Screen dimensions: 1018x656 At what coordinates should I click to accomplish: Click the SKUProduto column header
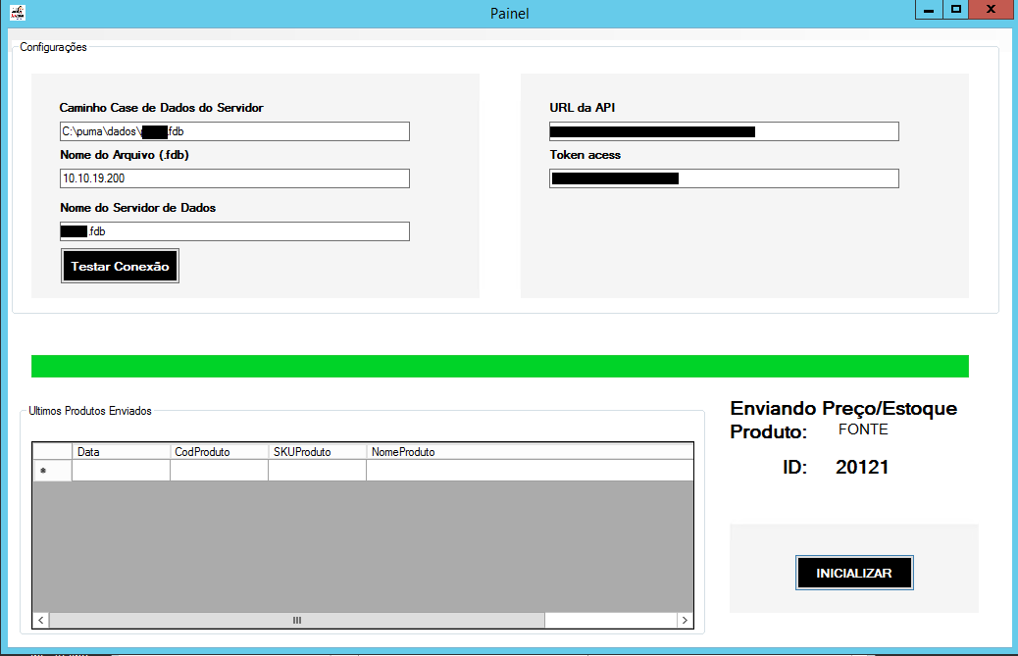tap(316, 451)
